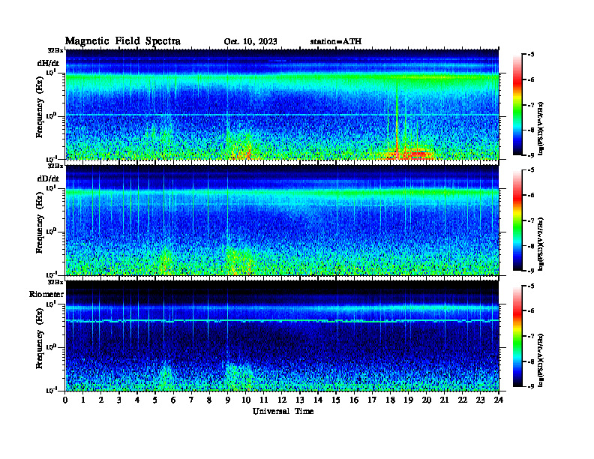Select the dH/dt spectrogram plot
The height and width of the screenshot is (459, 594).
pyautogui.click(x=282, y=104)
